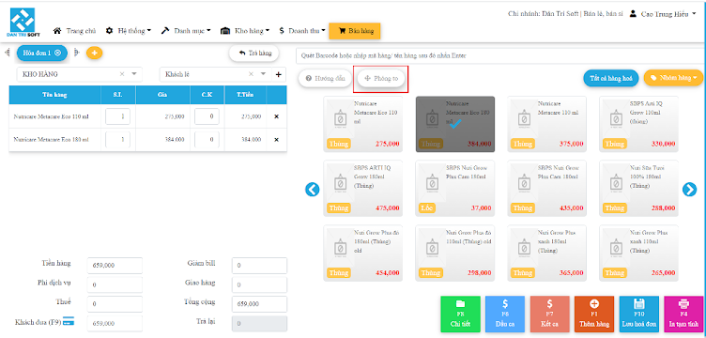The width and height of the screenshot is (706, 338).
Task: Go to the previous product page arrow
Action: 312,190
